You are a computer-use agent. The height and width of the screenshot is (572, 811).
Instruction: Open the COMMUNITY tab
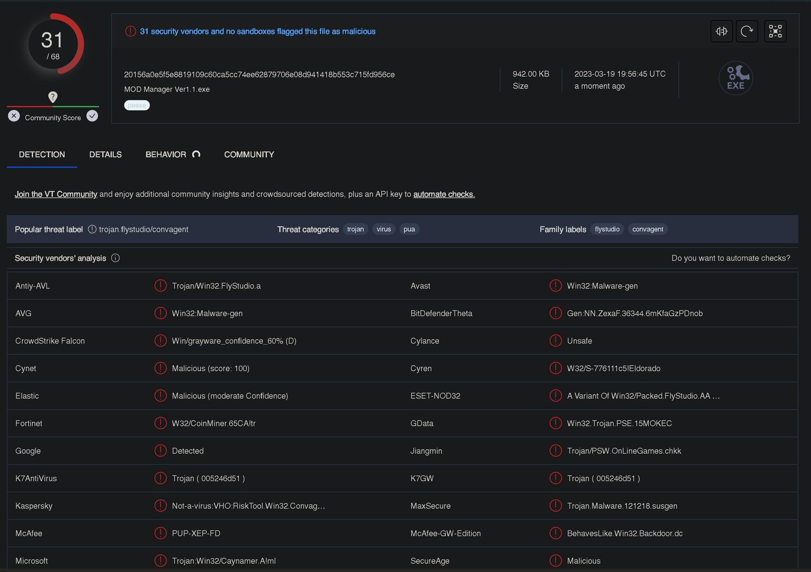coord(249,155)
